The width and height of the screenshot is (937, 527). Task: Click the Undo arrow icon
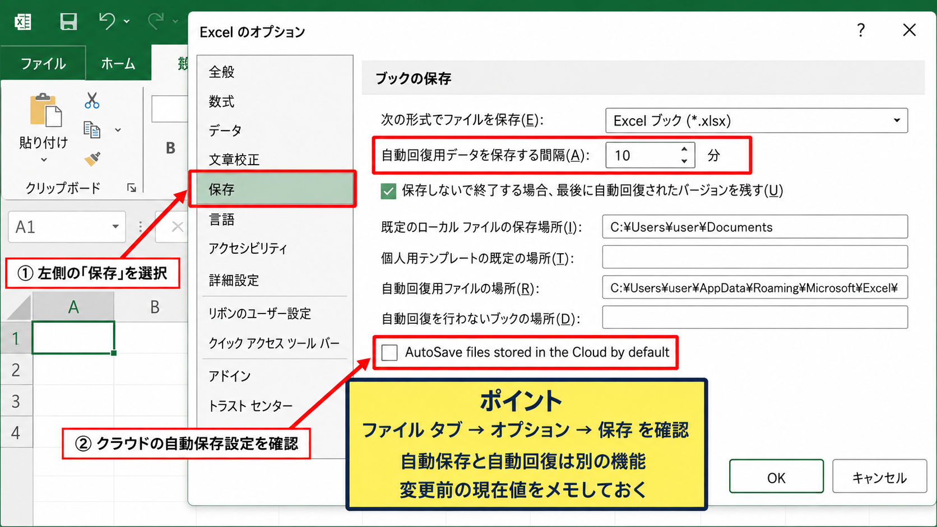(x=106, y=21)
